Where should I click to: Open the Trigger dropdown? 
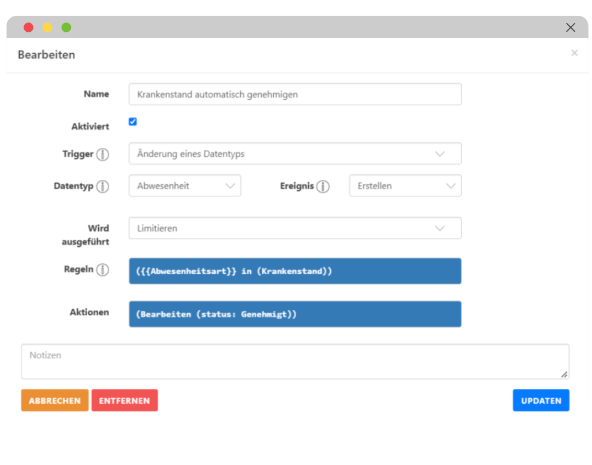point(295,154)
